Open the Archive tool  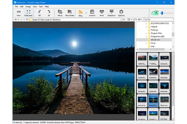click(x=92, y=13)
